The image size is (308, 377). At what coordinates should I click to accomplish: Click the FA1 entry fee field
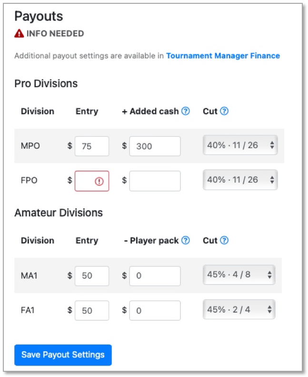click(92, 311)
